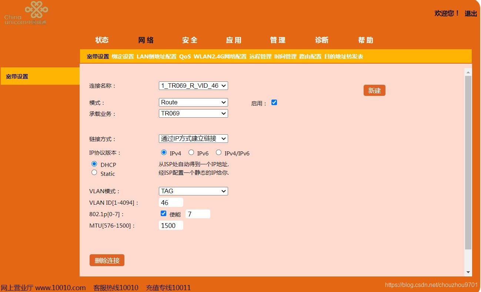Click the 欢迎您！ greeting text
Screen dimensions: 481x292
(x=447, y=13)
